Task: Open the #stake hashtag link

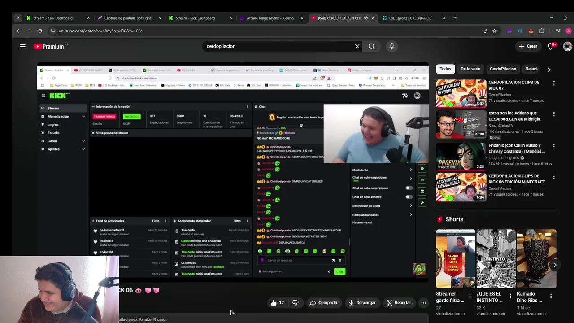Action: click(145, 319)
